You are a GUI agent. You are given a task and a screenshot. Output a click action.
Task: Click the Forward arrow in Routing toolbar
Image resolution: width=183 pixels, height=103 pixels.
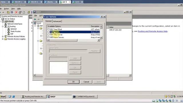point(3,12)
